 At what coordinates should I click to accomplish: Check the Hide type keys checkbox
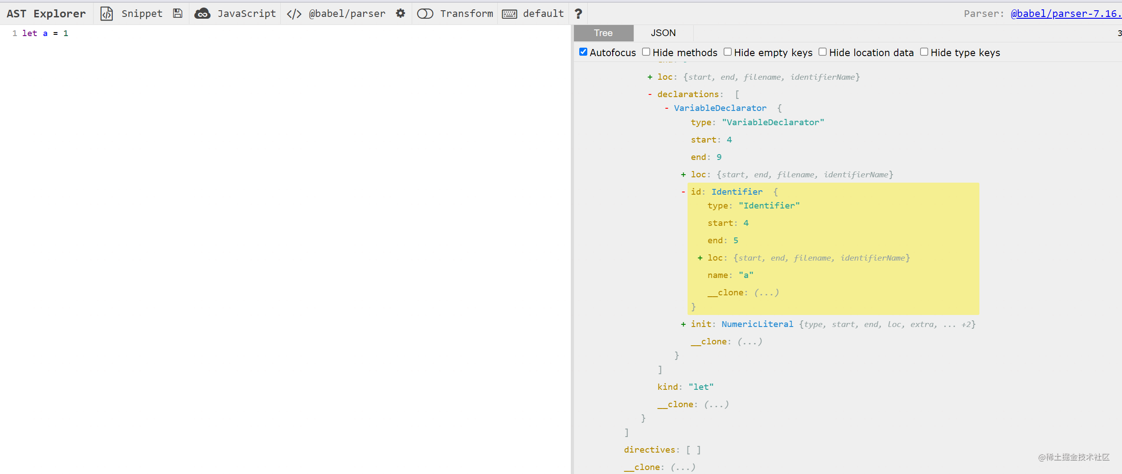(924, 52)
